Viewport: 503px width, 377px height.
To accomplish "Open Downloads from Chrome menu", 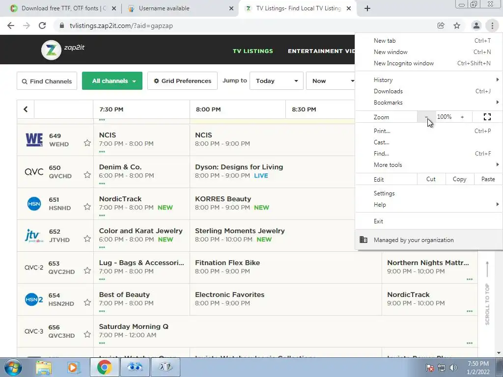I will coord(428,91).
